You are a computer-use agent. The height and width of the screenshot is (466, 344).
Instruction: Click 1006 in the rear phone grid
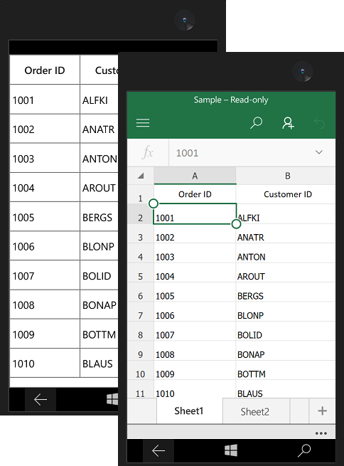(45, 246)
